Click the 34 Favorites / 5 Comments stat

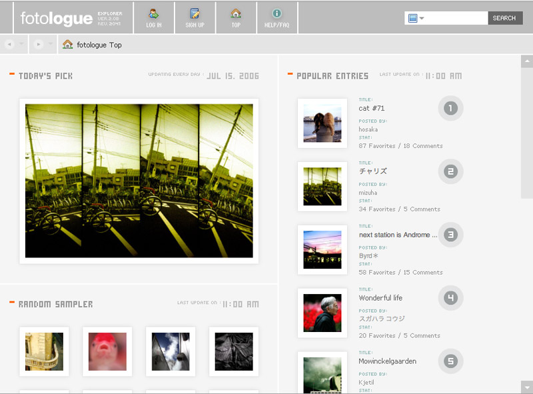click(x=399, y=209)
